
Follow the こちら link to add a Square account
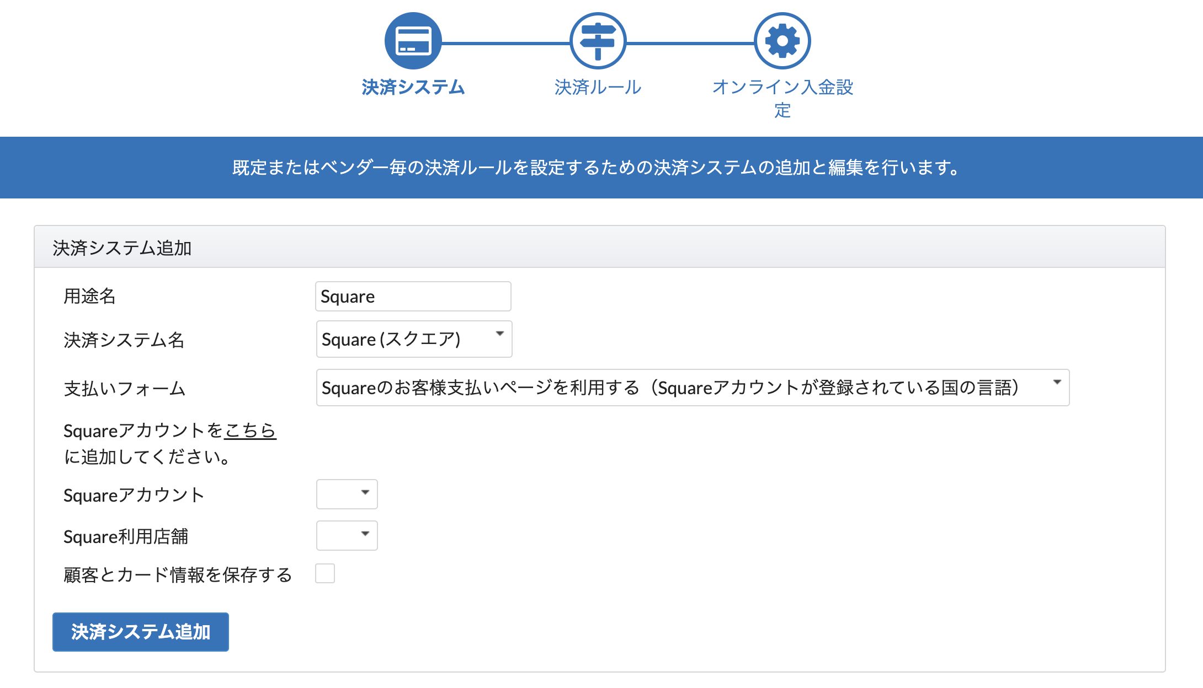250,431
